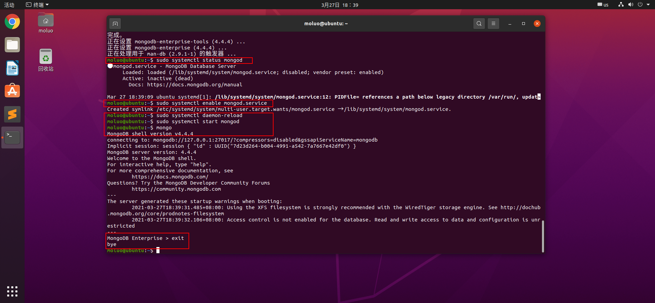
Task: Click the power icon in top bar
Action: click(640, 5)
